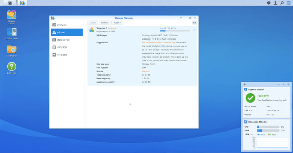Screen dimensions: 293x153
Task: Click Resource Monitor widget icon
Action: click(245, 122)
